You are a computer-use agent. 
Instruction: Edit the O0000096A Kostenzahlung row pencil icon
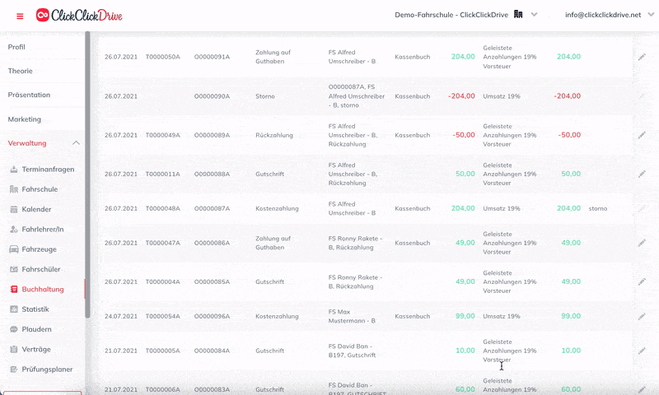(x=642, y=316)
